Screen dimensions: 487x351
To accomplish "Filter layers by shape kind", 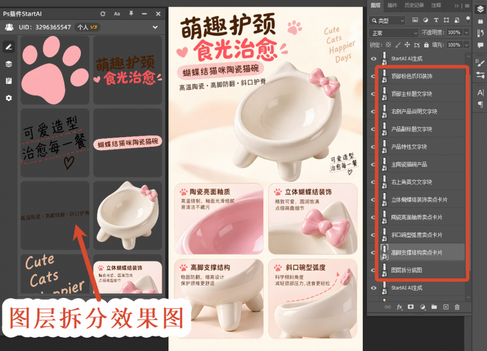I will (446, 20).
